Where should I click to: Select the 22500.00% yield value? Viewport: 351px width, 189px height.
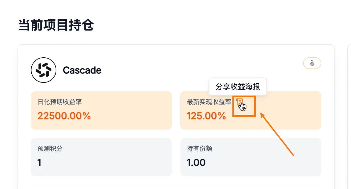click(x=64, y=116)
